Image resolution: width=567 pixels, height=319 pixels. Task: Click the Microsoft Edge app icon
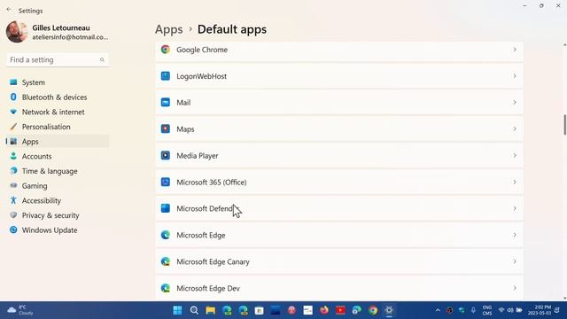(166, 235)
